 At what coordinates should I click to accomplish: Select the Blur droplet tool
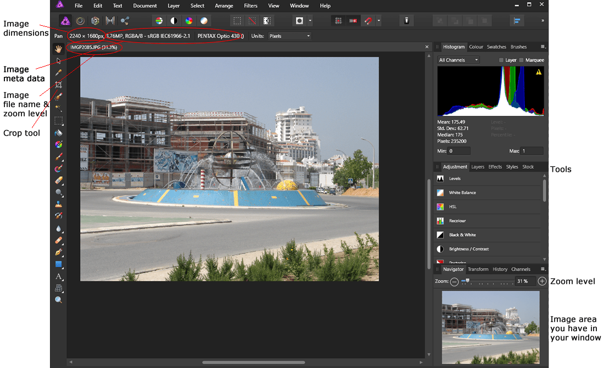pos(59,228)
